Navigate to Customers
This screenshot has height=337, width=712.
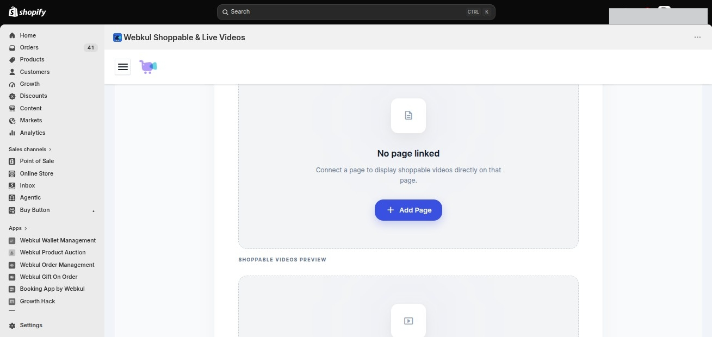pyautogui.click(x=35, y=72)
